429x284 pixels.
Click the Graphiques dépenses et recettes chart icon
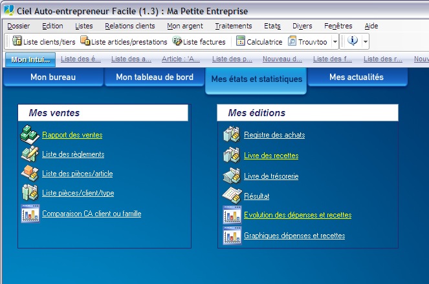(x=232, y=236)
